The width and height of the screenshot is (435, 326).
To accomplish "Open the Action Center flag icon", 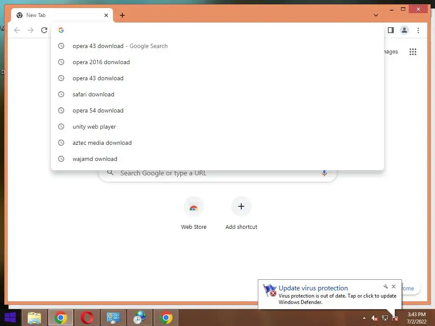I will (x=395, y=318).
